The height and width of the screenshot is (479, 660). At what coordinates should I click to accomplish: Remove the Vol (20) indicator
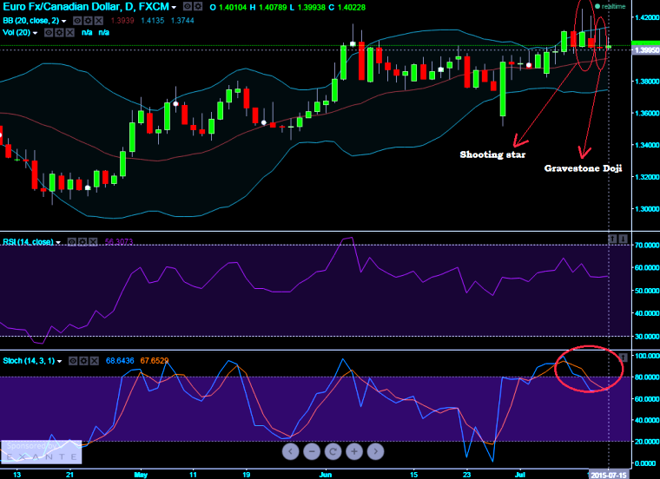[69, 33]
